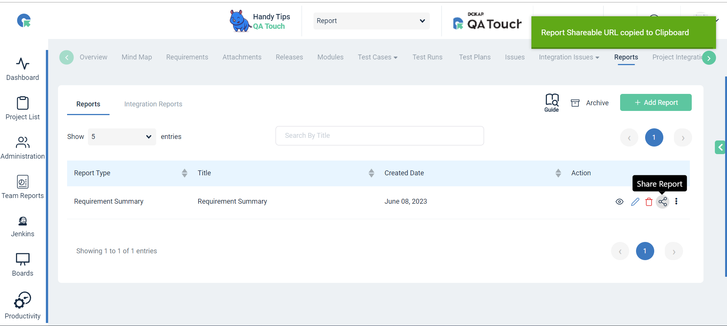Open the Attachments tab
Viewport: 727px width, 326px height.
[x=242, y=57]
